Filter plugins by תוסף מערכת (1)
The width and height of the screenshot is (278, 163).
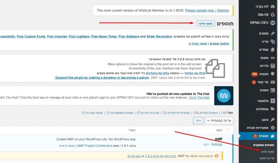[x=92, y=113]
